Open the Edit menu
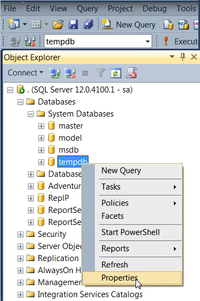 (33, 9)
